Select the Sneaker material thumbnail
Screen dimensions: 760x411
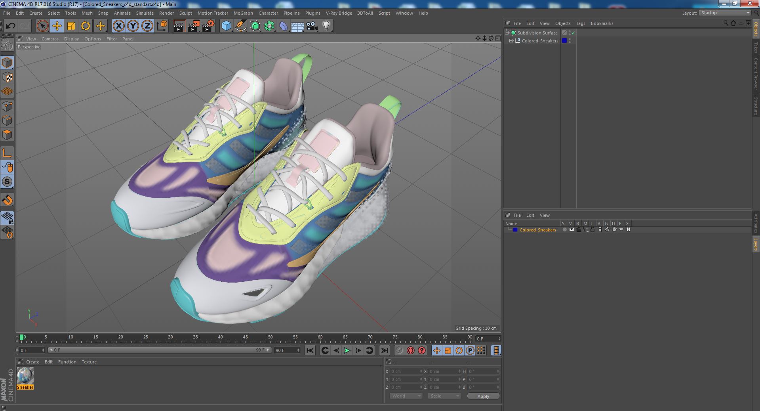tap(25, 376)
